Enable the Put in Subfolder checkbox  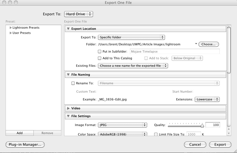point(100,51)
